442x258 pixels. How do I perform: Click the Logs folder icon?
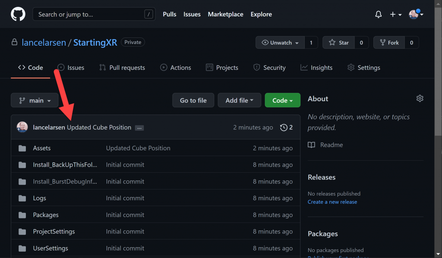tap(22, 199)
